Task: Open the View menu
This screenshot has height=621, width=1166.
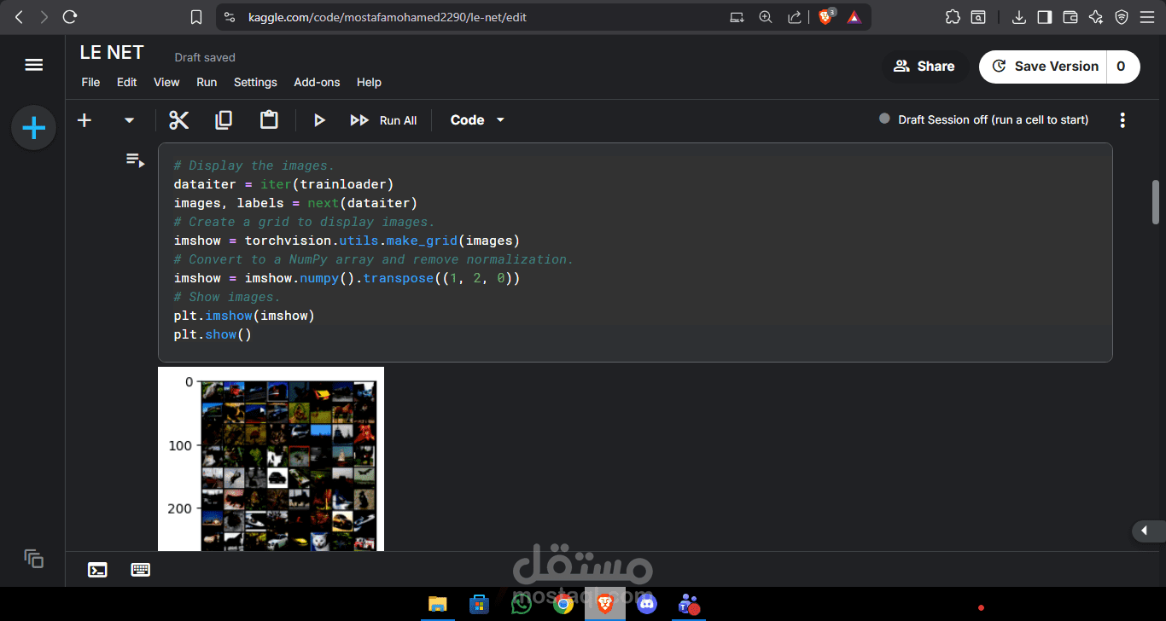Action: point(166,82)
